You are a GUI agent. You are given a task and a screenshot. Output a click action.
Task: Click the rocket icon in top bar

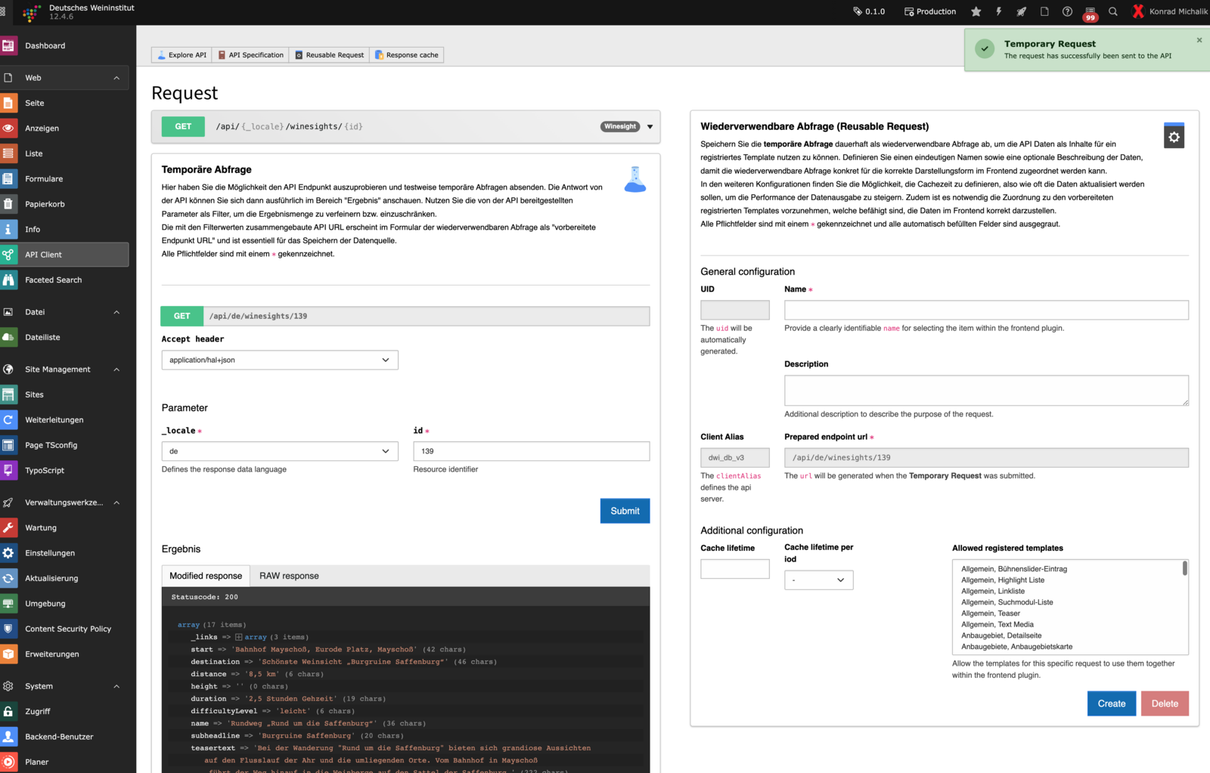(x=1022, y=11)
